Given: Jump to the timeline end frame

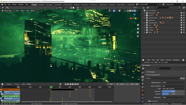Looking at the screenshot, I should click(78, 84).
